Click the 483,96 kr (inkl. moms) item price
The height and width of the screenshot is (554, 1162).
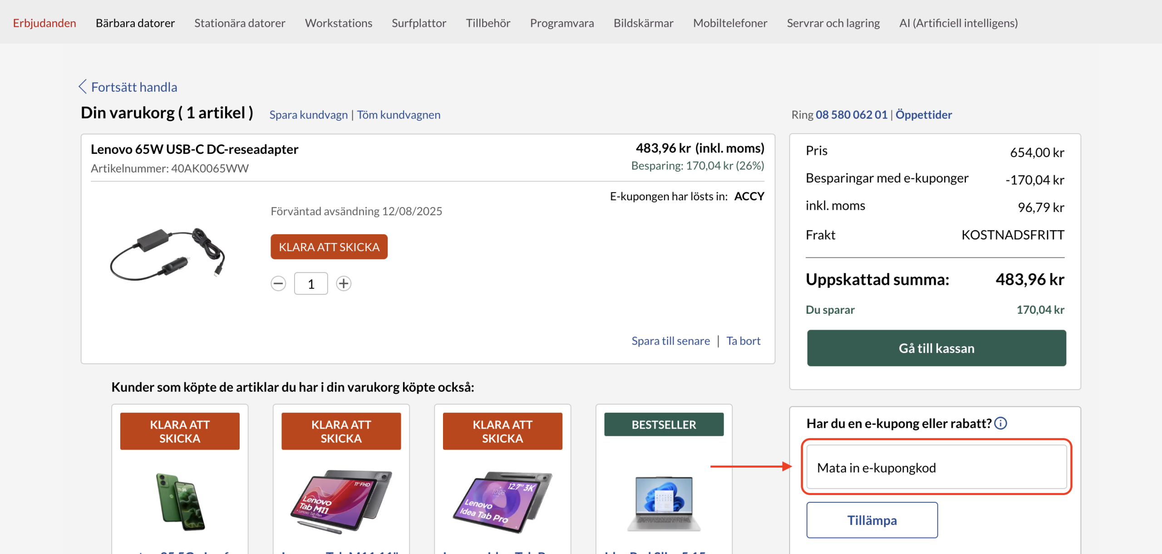700,148
